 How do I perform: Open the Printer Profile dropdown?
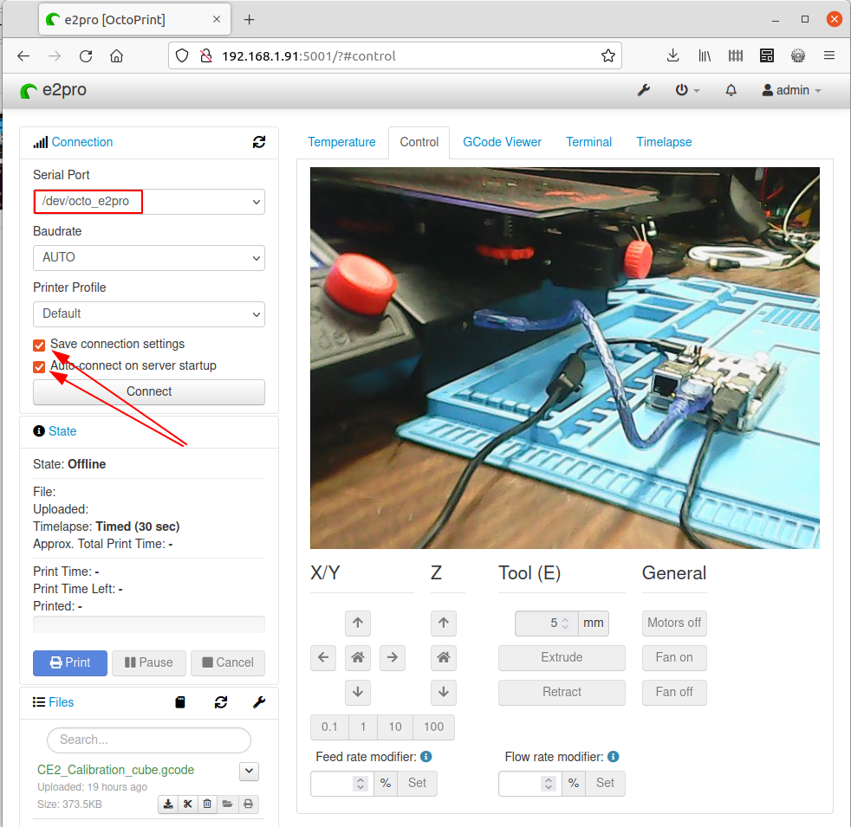point(148,313)
